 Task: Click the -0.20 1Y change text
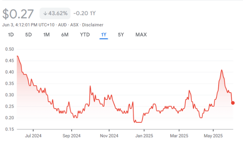pyautogui.click(x=85, y=13)
